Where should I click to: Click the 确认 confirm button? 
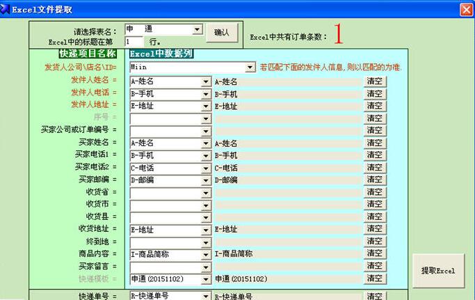[222, 33]
